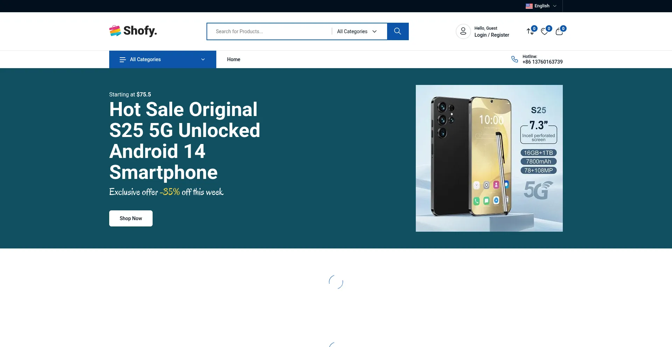672x347 pixels.
Task: Open the compare arrows icon
Action: click(530, 31)
